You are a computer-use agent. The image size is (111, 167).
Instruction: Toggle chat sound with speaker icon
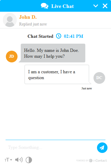click(19, 160)
